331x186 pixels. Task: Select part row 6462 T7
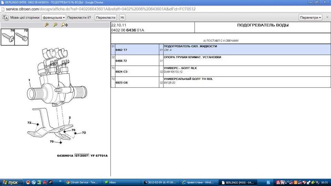click(221, 50)
